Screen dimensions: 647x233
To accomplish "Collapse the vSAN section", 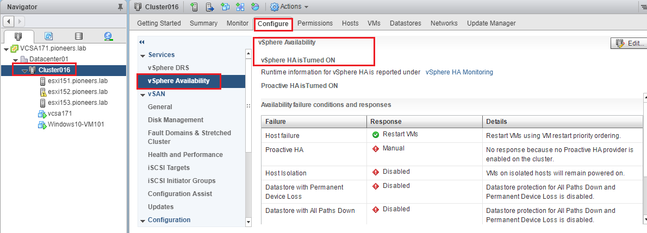I will (143, 95).
